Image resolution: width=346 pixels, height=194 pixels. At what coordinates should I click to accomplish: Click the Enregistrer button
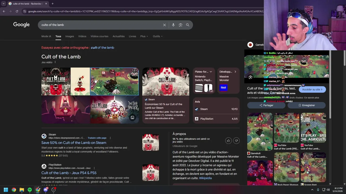[x=307, y=105]
